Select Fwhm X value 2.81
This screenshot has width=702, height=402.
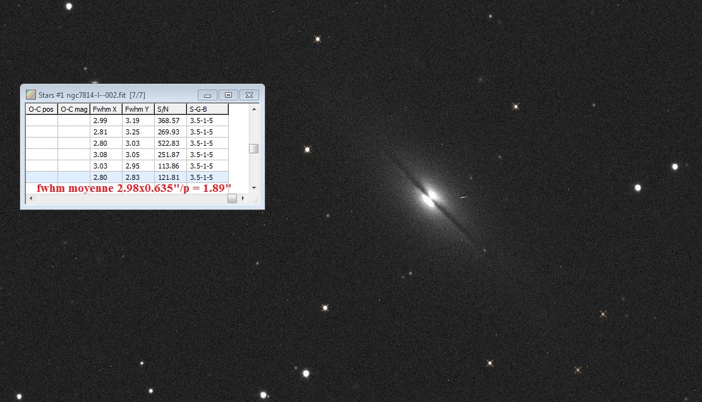pyautogui.click(x=106, y=132)
